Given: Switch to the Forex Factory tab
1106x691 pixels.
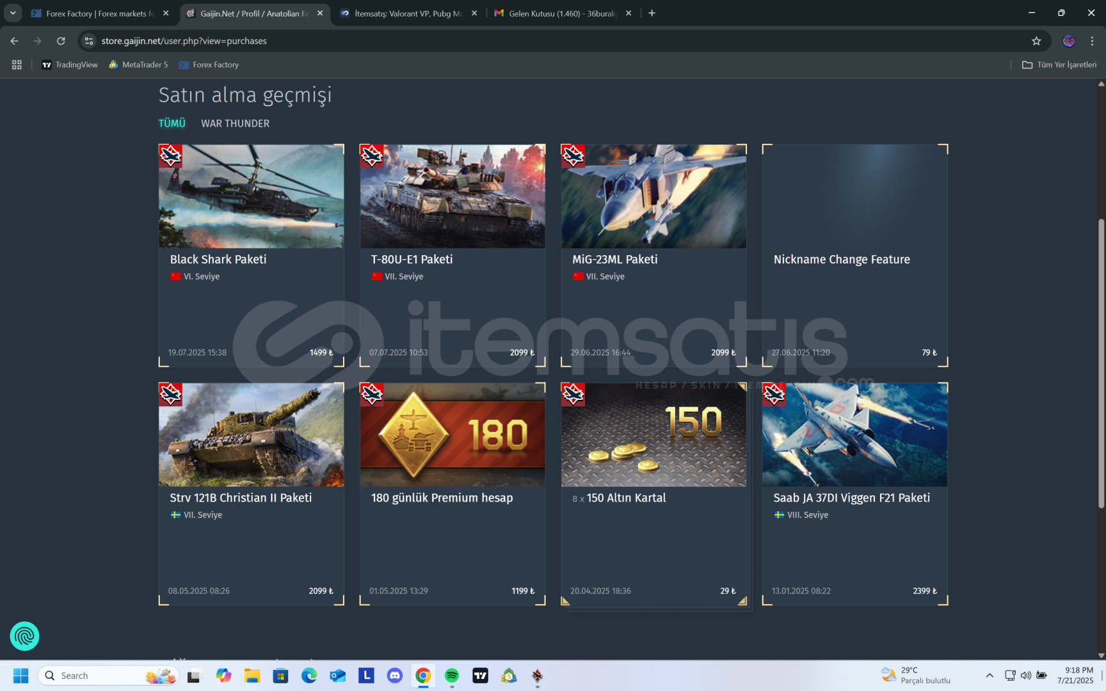Looking at the screenshot, I should pos(93,13).
